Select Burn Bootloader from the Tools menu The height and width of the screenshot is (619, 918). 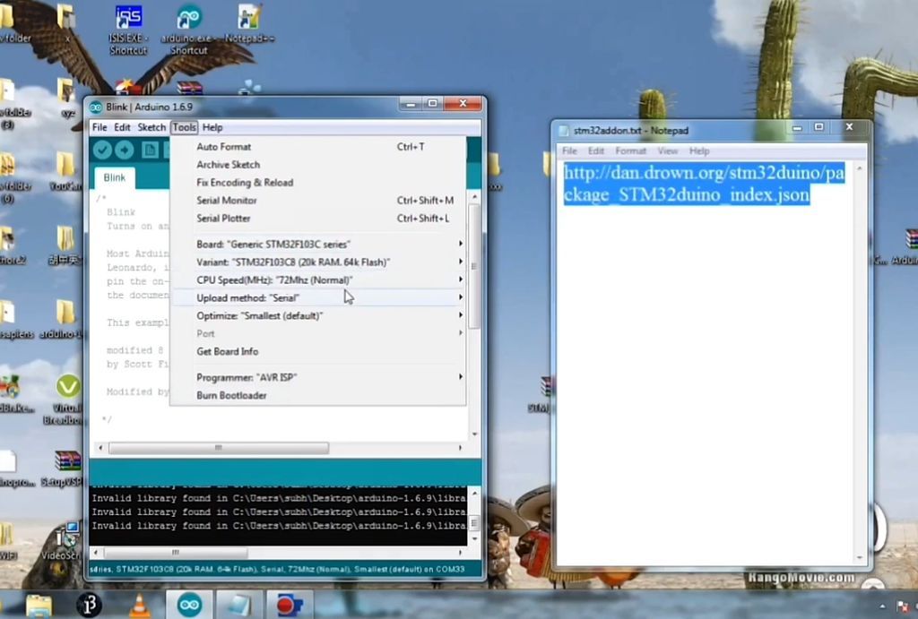[231, 395]
